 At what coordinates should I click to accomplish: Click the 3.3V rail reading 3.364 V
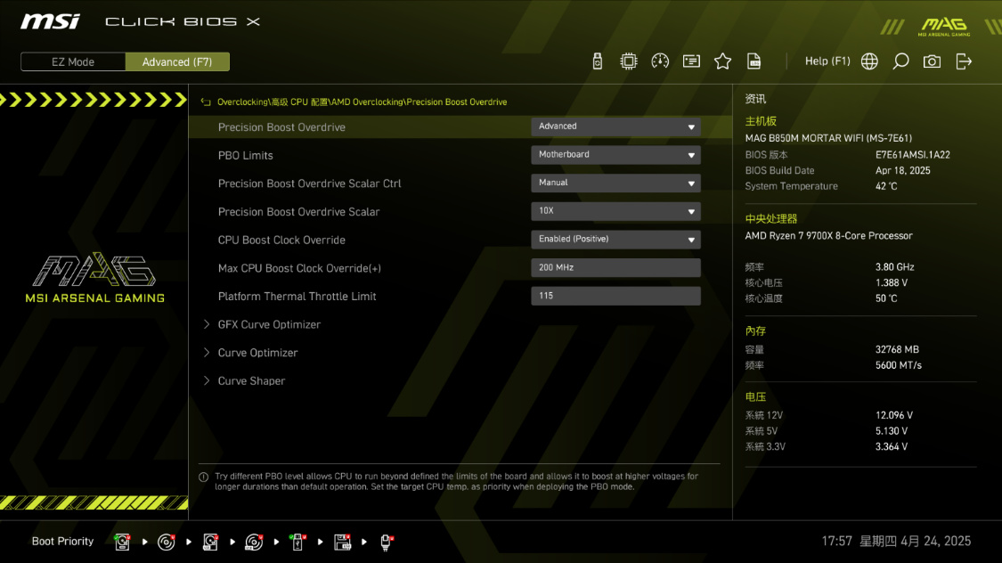pos(892,446)
